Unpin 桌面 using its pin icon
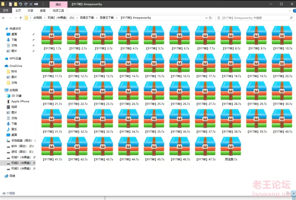Viewport: 296px width, 200px height. click(33, 34)
